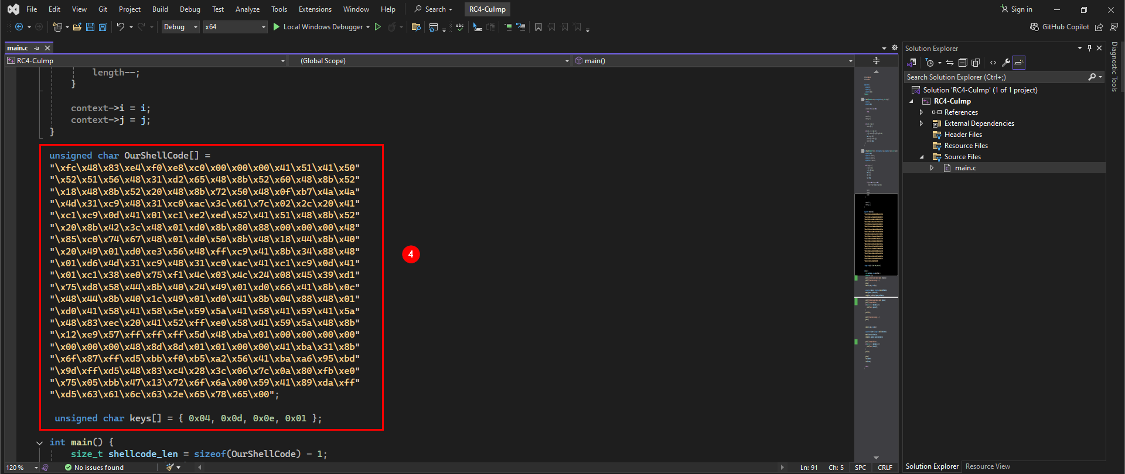The height and width of the screenshot is (474, 1125).
Task: Toggle auto-hide pin on Solution Explorer
Action: (1089, 48)
